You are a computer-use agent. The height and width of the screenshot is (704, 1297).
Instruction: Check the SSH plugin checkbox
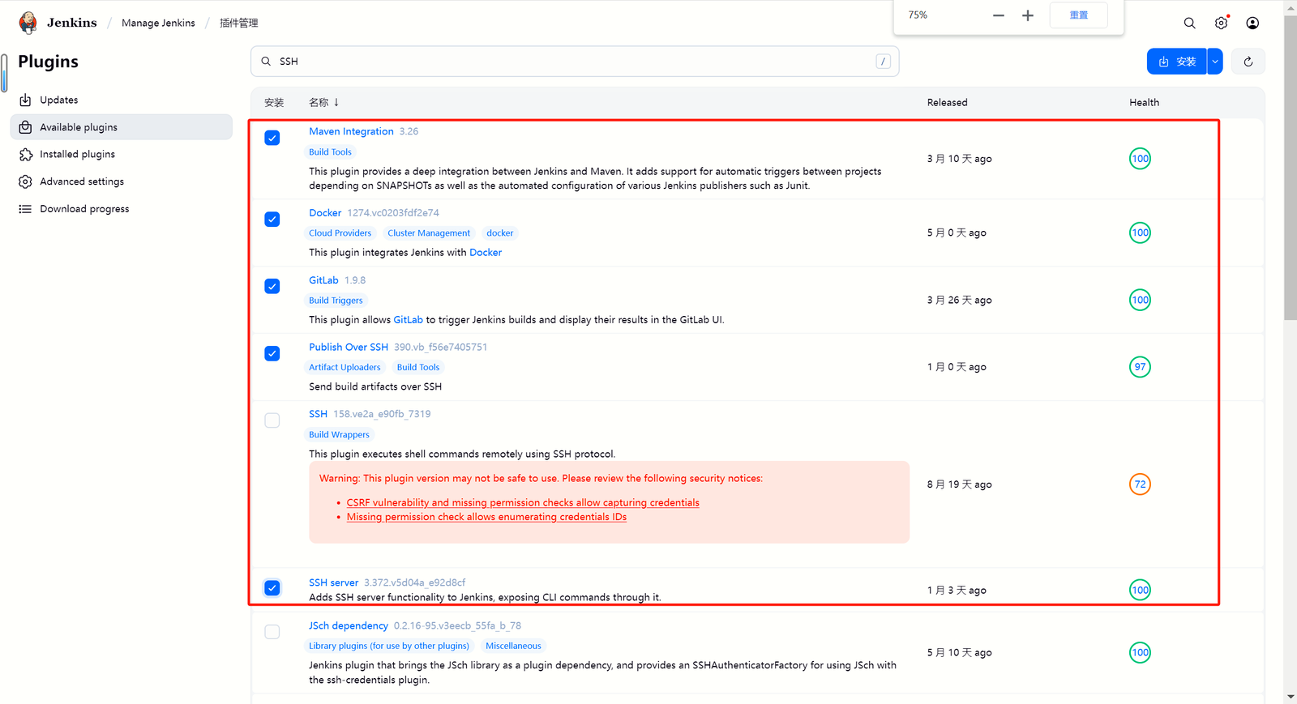pyautogui.click(x=272, y=420)
